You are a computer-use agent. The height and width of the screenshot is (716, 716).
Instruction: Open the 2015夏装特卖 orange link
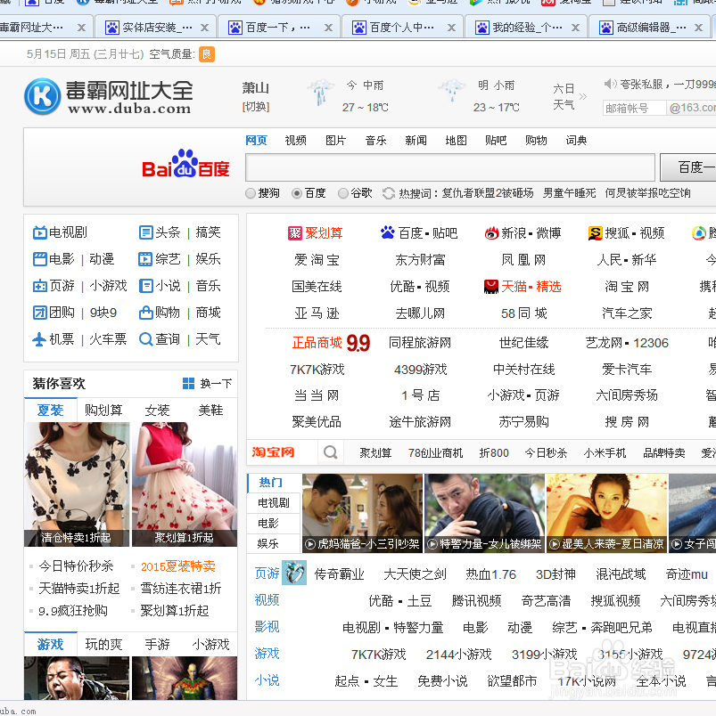[x=177, y=566]
